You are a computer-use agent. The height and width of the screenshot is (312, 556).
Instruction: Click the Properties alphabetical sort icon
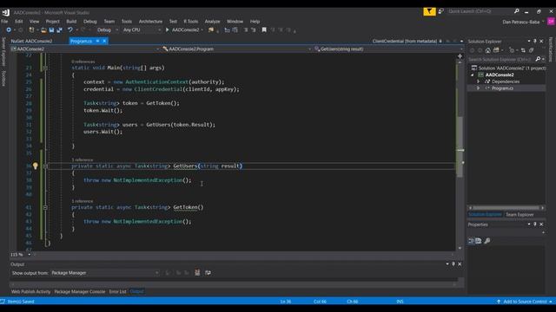(479, 241)
